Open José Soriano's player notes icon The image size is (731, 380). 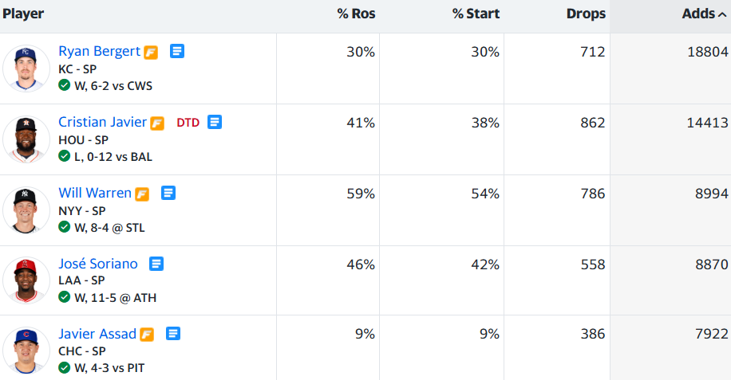(156, 264)
